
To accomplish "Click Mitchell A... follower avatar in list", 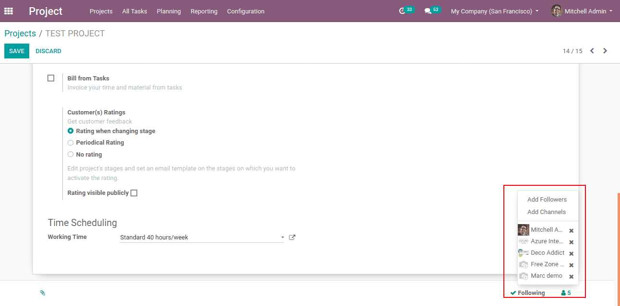I will 524,230.
